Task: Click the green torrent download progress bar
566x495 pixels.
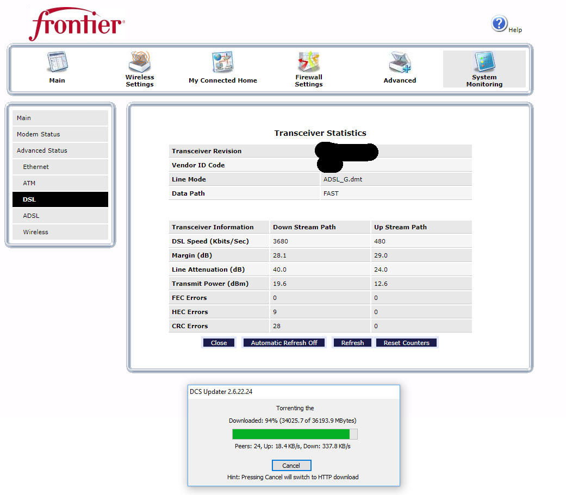Action: point(295,434)
